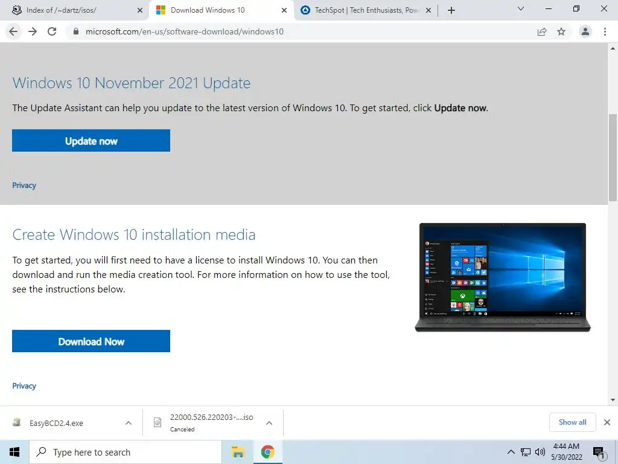Click the Create Windows 10 installation media heading
Viewport: 618px width, 464px height.
coord(133,234)
